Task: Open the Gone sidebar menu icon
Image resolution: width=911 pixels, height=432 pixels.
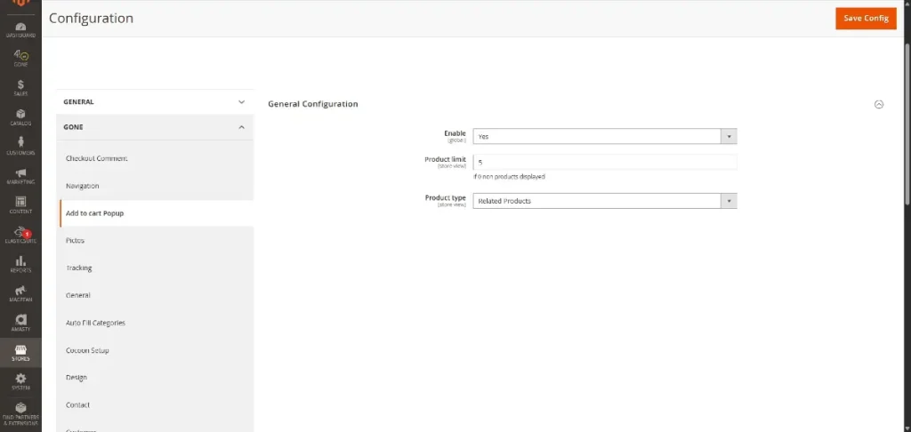Action: [x=20, y=59]
